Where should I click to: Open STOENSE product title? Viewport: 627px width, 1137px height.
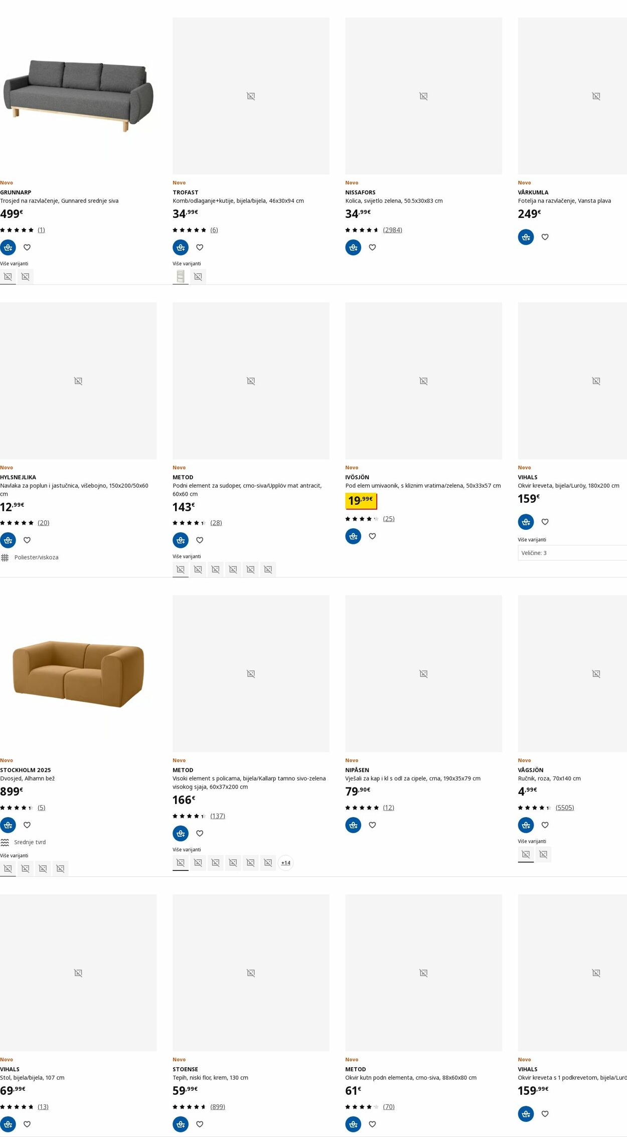click(185, 1069)
